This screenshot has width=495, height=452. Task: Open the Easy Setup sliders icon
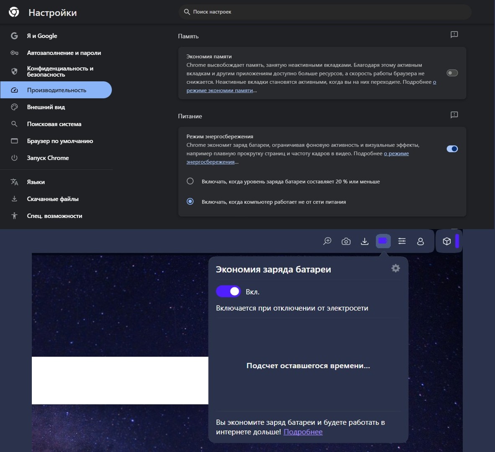point(402,241)
